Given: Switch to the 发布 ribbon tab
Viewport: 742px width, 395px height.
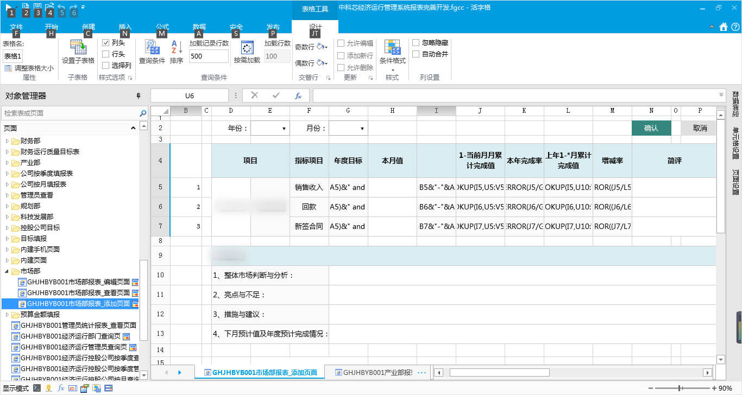Looking at the screenshot, I should [x=273, y=27].
